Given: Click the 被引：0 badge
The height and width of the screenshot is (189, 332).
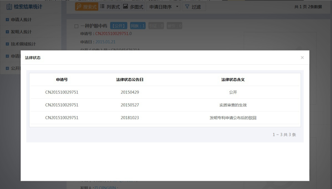Looking at the screenshot, I should [x=174, y=26].
